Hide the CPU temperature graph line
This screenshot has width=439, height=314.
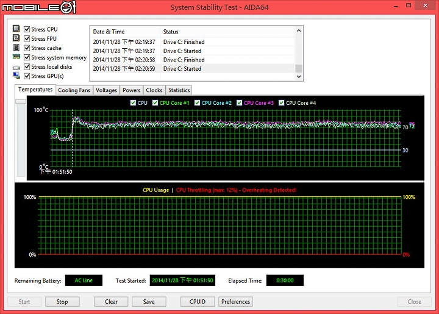coord(134,103)
